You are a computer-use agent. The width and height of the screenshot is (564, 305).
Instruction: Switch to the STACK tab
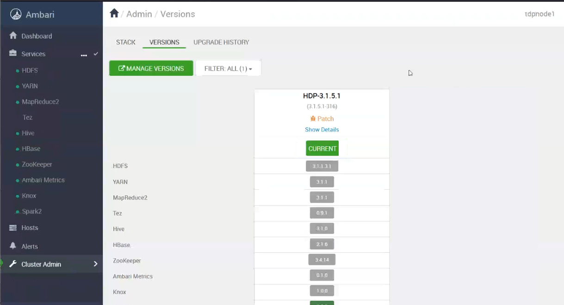pos(126,42)
